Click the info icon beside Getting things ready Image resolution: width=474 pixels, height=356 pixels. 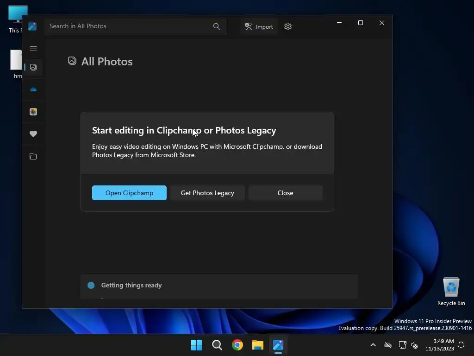tap(91, 285)
